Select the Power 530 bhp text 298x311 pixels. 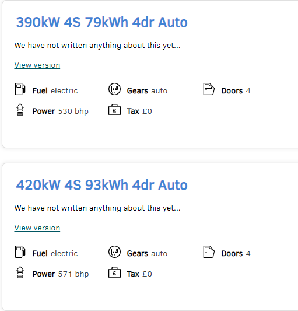coord(61,111)
